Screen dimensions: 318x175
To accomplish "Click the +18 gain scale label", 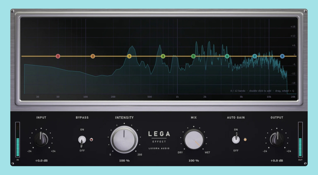I will [293, 27].
